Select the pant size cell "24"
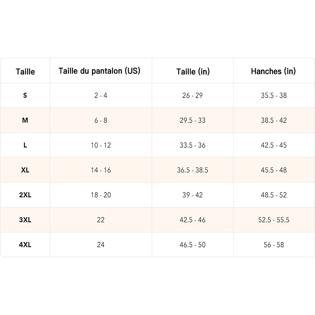This screenshot has width=315, height=315. (x=101, y=245)
